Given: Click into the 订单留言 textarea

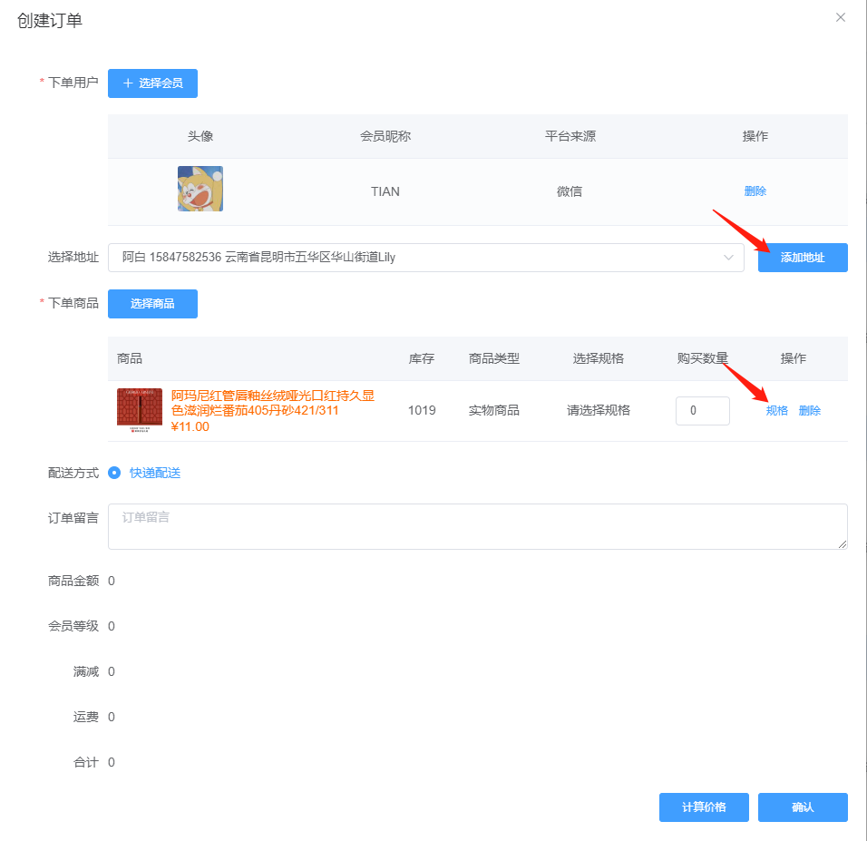Looking at the screenshot, I should (x=478, y=526).
